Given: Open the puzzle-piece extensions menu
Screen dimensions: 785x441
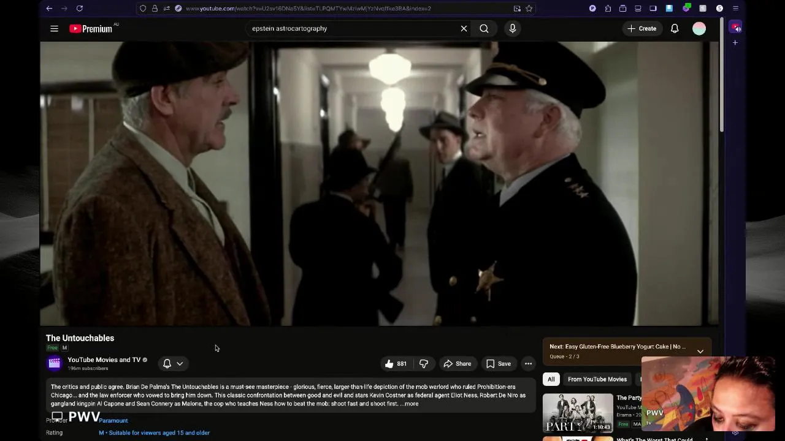Looking at the screenshot, I should click(608, 9).
